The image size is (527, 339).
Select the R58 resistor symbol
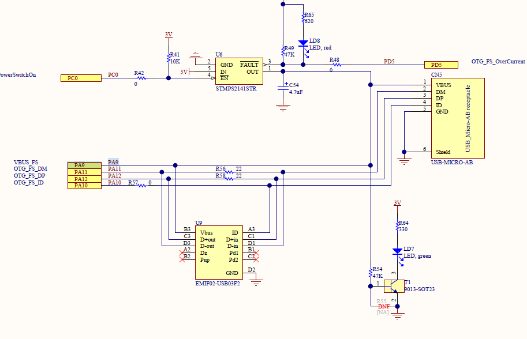pyautogui.click(x=229, y=179)
